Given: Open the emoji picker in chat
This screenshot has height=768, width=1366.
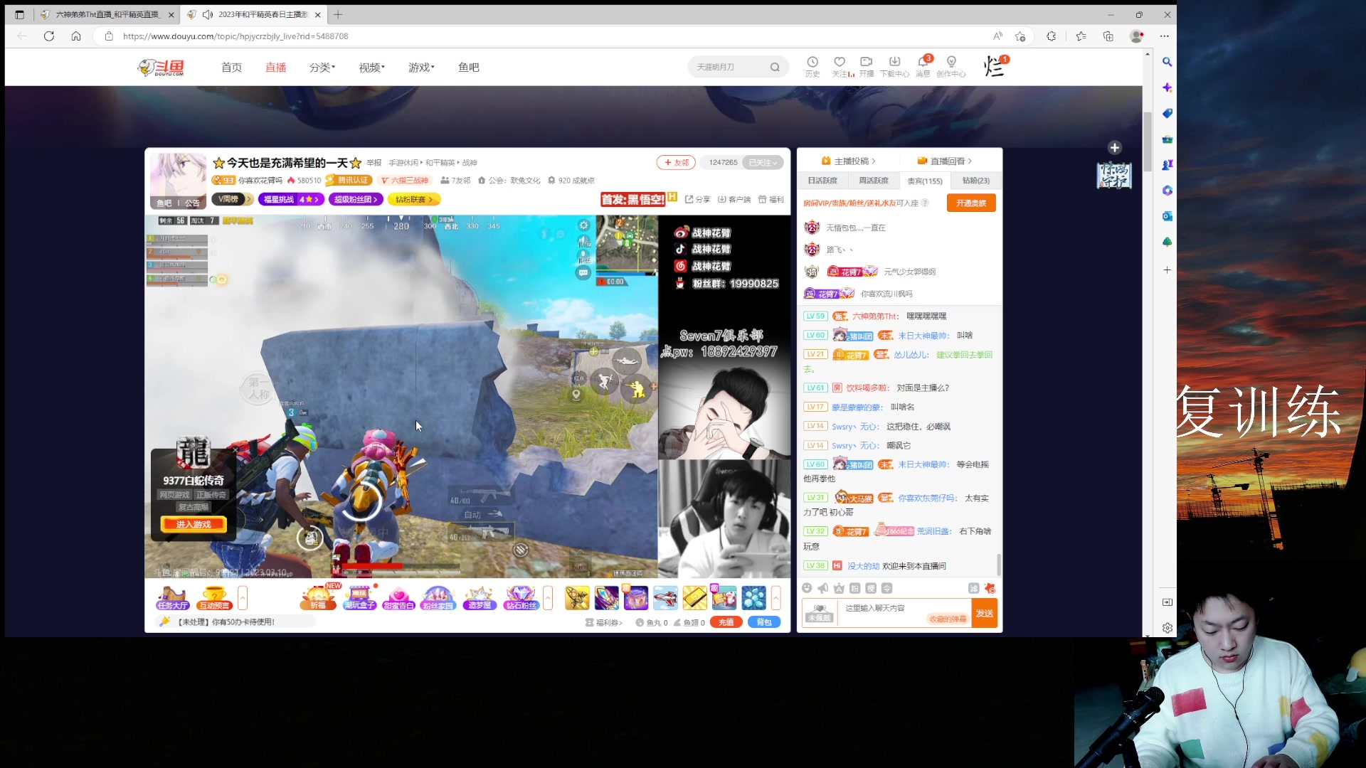Looking at the screenshot, I should click(x=807, y=588).
